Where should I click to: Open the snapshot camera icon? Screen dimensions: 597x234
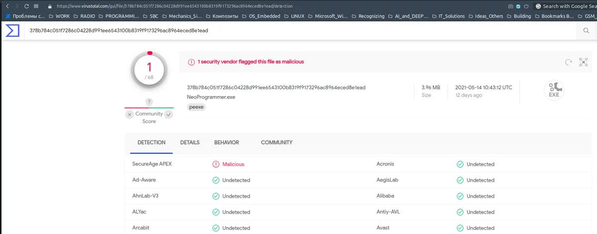(x=510, y=6)
